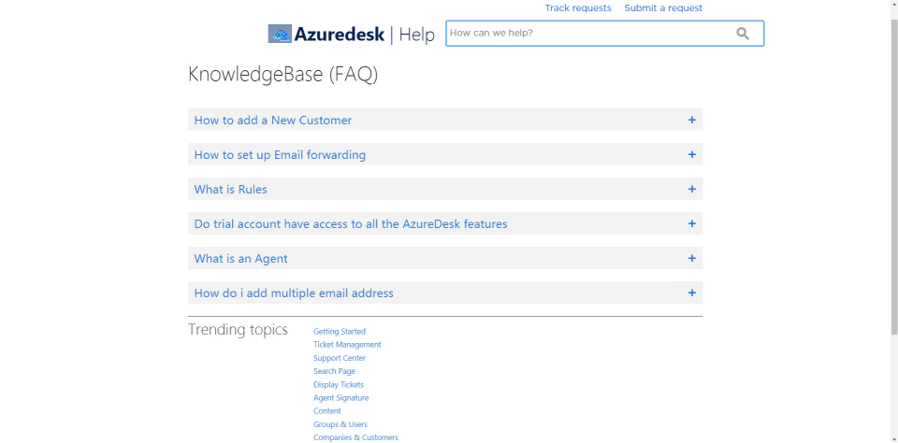Expand "How to add a New Customer" plus icon
The image size is (898, 443).
coord(692,121)
